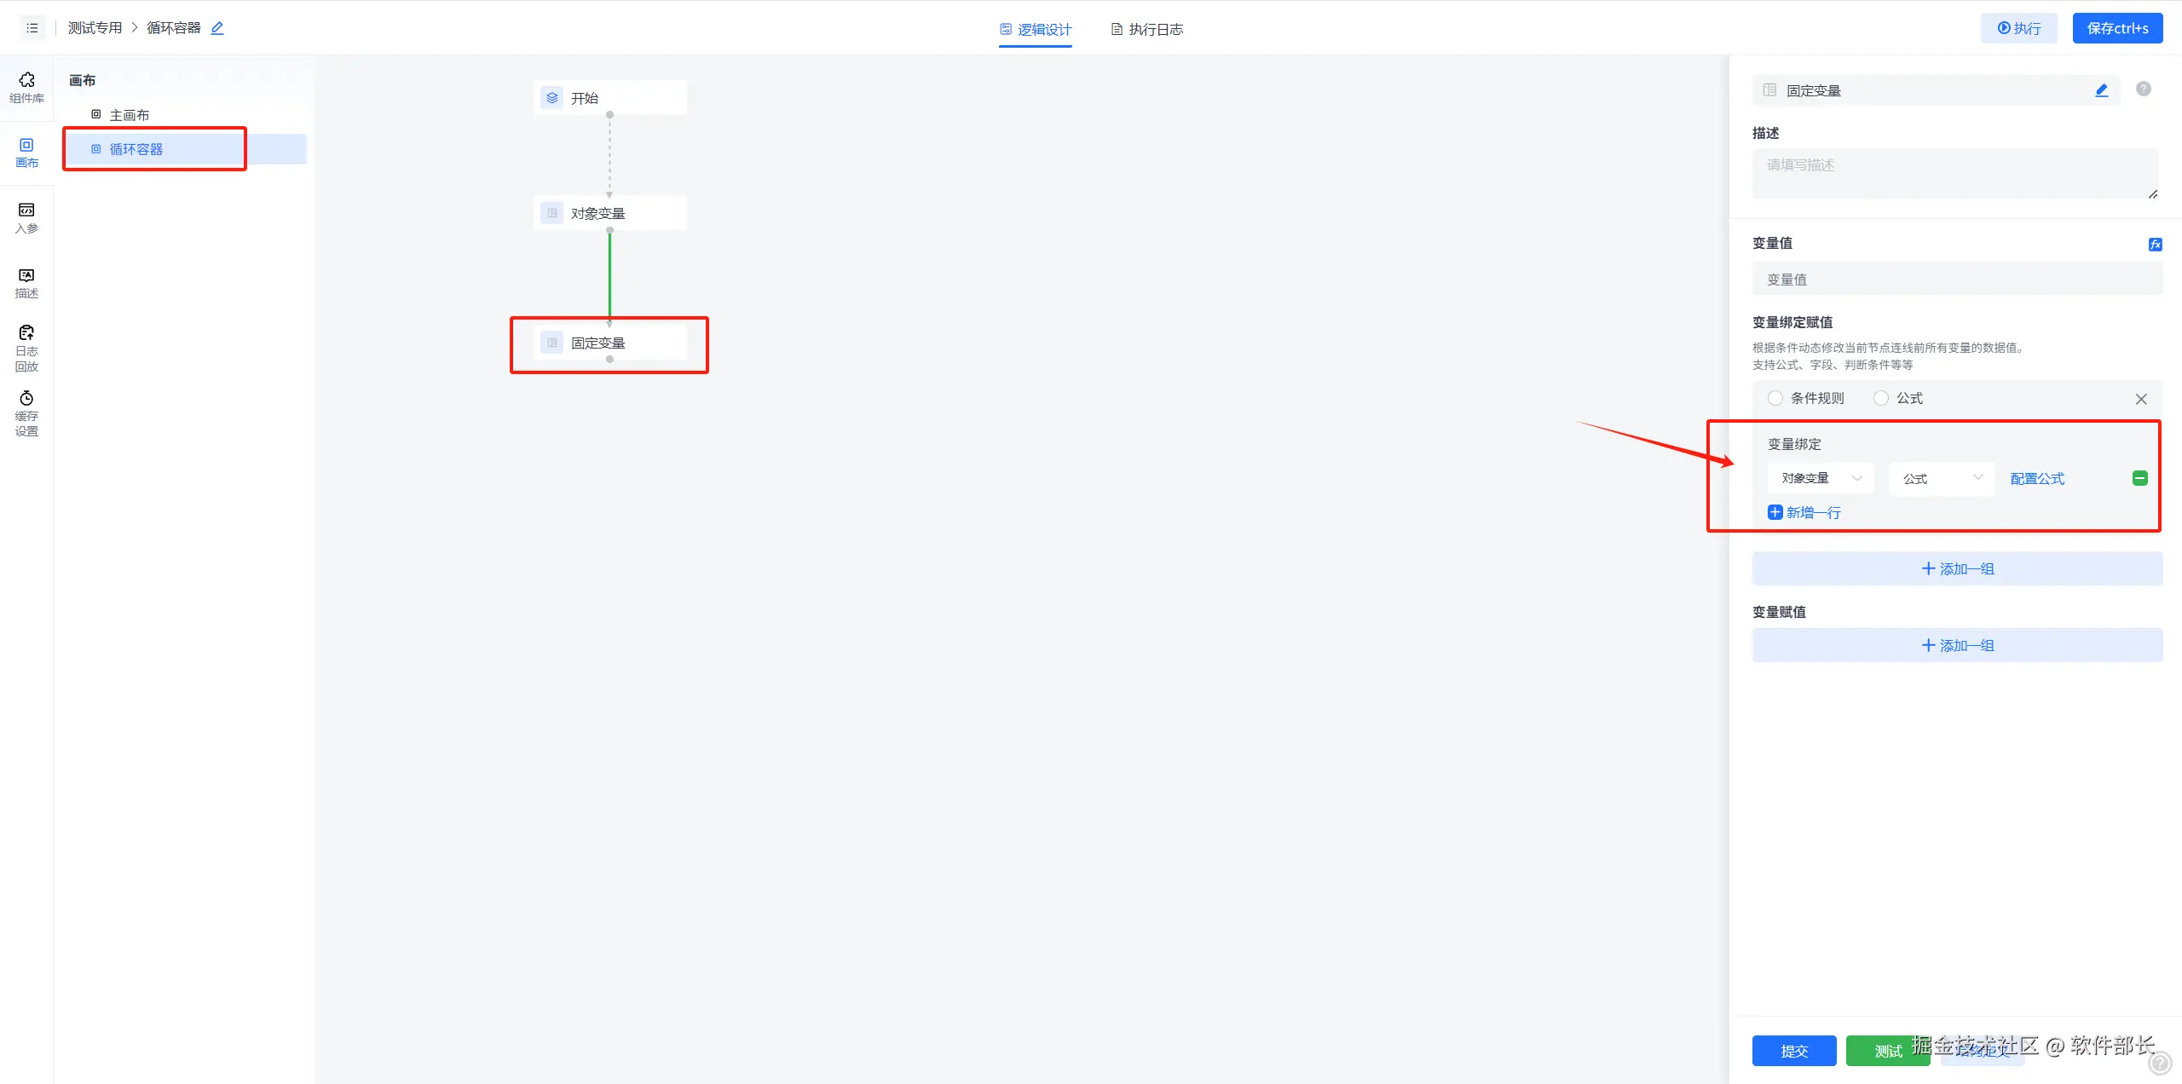The height and width of the screenshot is (1084, 2182).
Task: Open the 公式 type dropdown in 变量绑定
Action: pyautogui.click(x=1942, y=478)
